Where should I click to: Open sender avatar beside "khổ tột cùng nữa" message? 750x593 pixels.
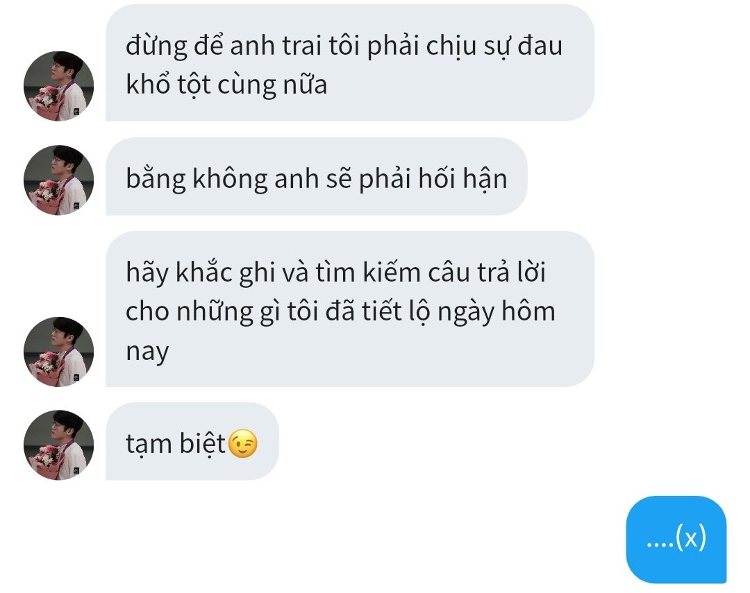(58, 86)
